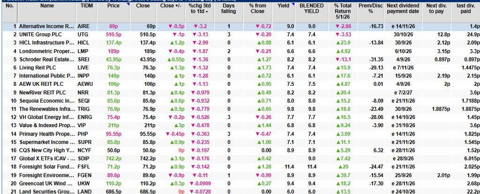Select Schroder Real Estate… name cell
The width and height of the screenshot is (480, 194).
coord(46,60)
